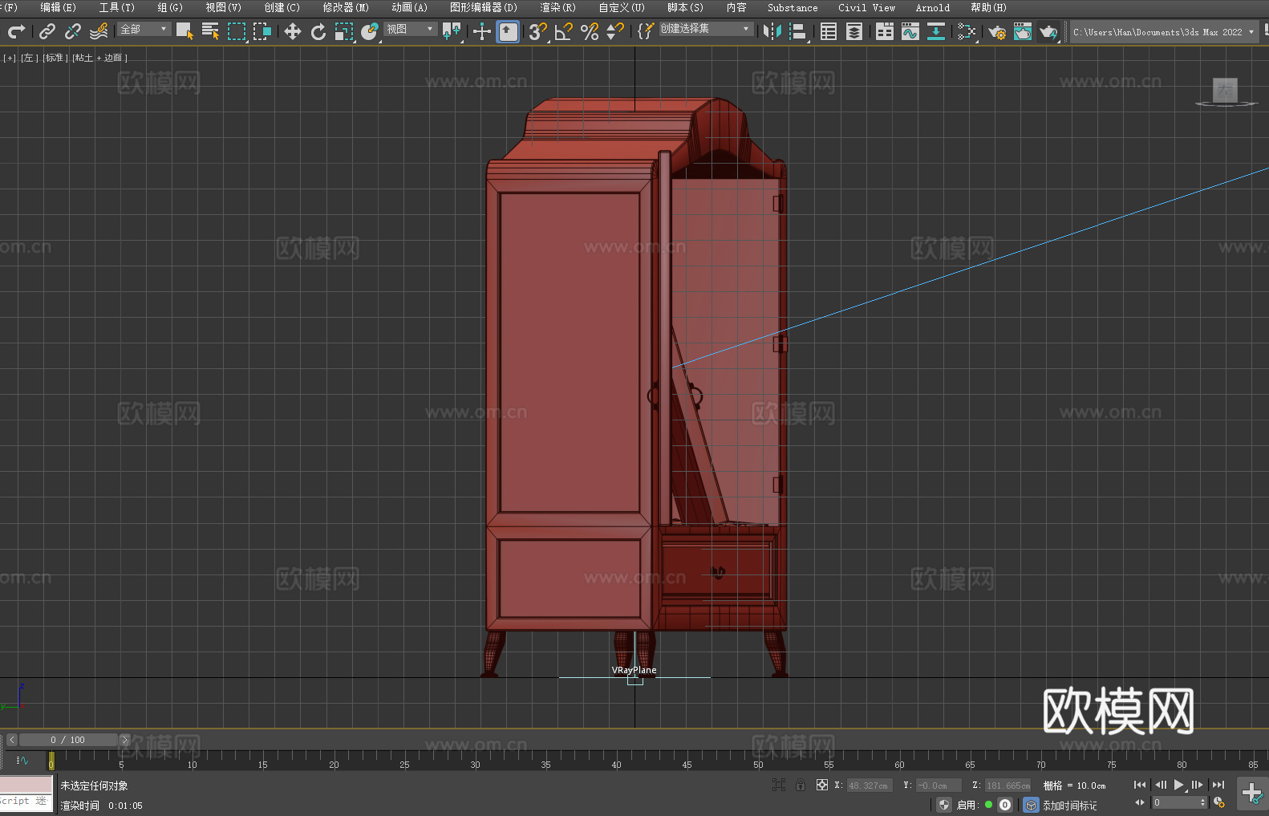Click viewport [粘土 + 边面] display label
This screenshot has width=1269, height=816.
(99, 58)
